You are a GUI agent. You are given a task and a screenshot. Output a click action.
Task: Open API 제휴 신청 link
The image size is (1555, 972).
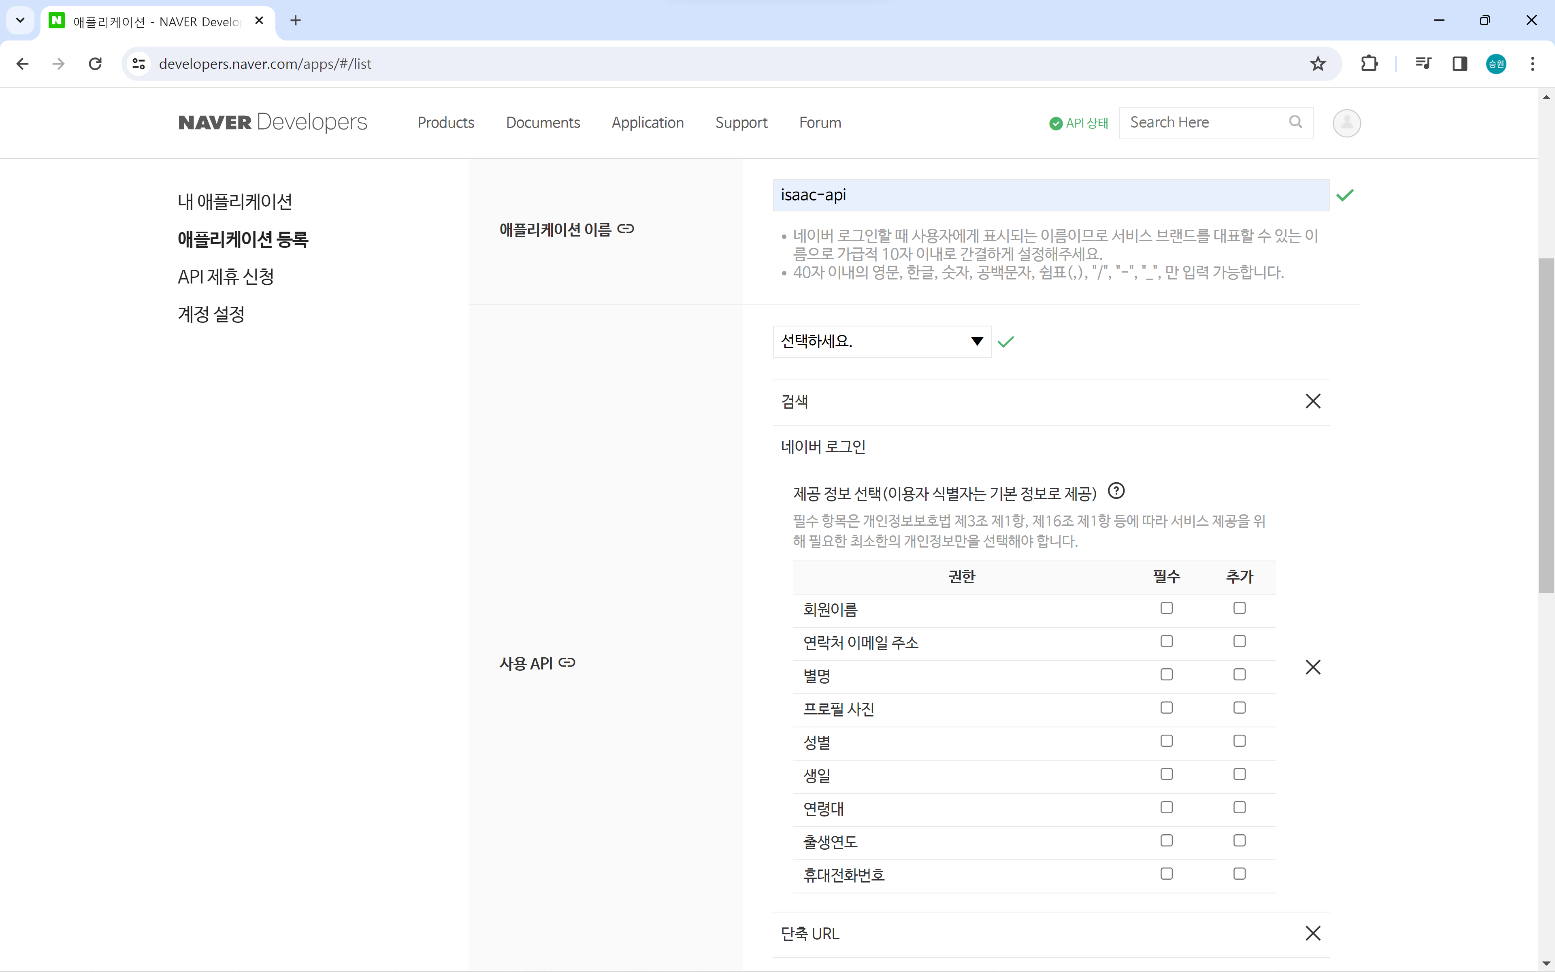[x=226, y=277]
